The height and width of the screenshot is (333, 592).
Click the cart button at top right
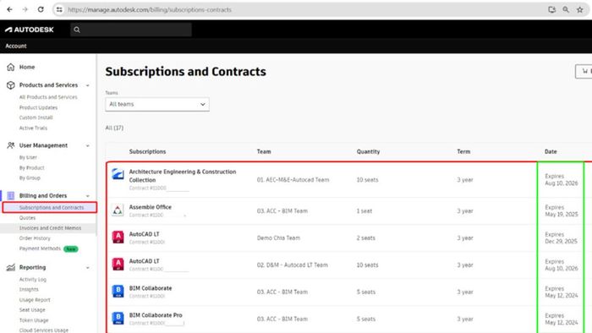tap(584, 71)
